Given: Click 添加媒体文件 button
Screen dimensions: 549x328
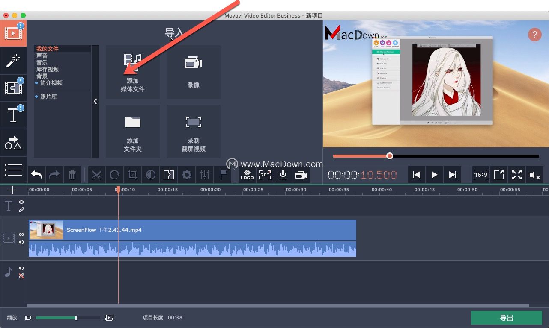Looking at the screenshot, I should (x=133, y=72).
